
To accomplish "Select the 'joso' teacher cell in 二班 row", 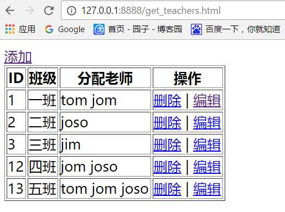I will [105, 122].
